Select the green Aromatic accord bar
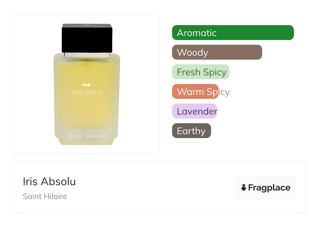 coord(233,33)
